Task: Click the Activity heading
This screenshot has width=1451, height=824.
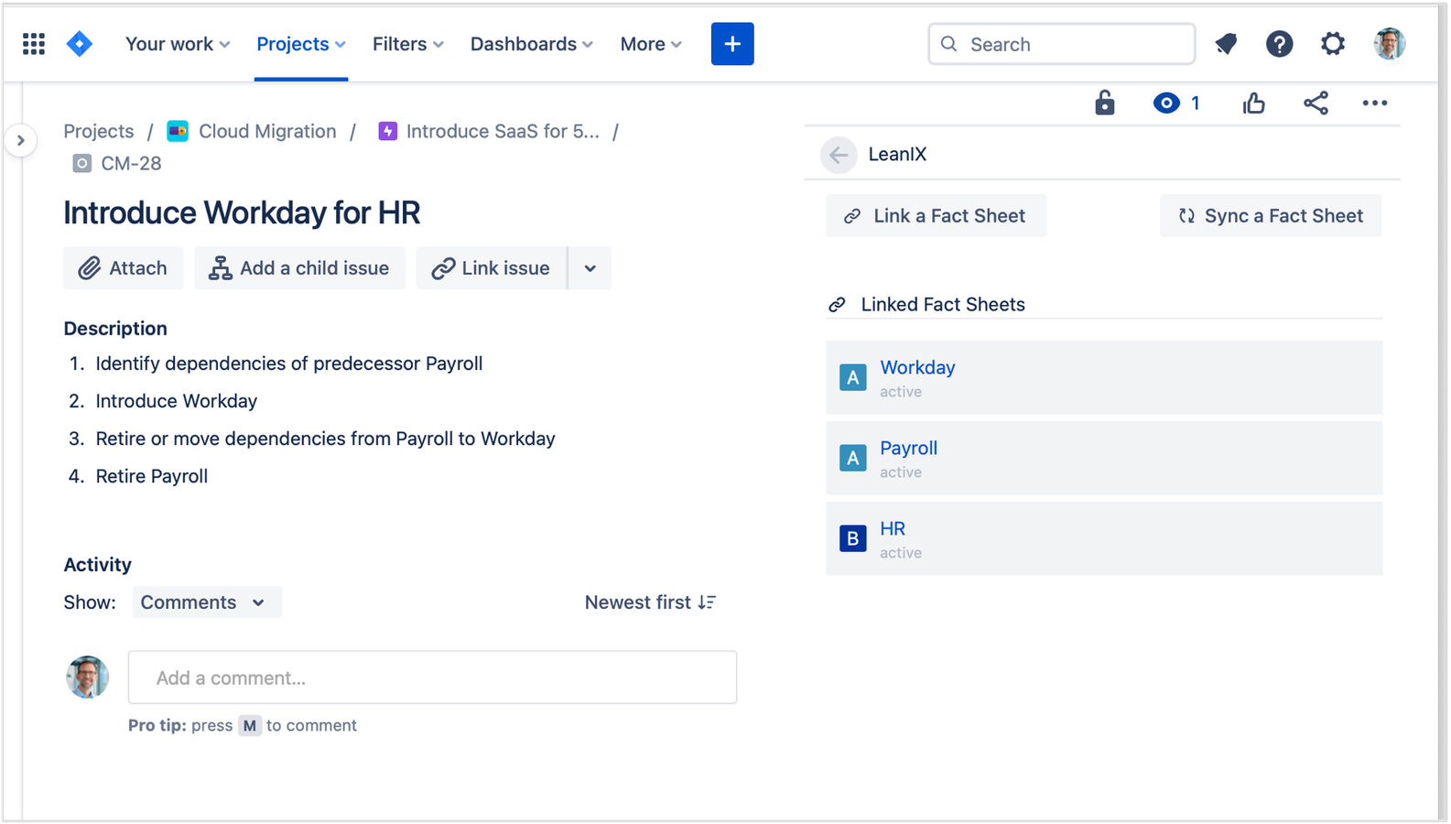Action: (97, 565)
